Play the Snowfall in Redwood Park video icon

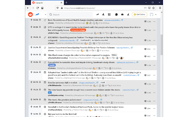pyautogui.click(x=45, y=107)
